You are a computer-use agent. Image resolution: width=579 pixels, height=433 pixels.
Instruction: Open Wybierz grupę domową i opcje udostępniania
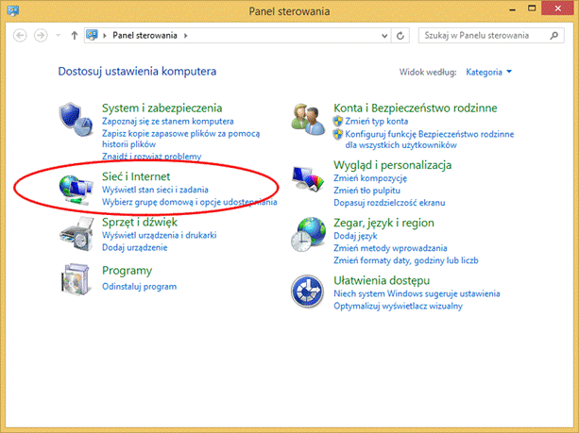[190, 202]
